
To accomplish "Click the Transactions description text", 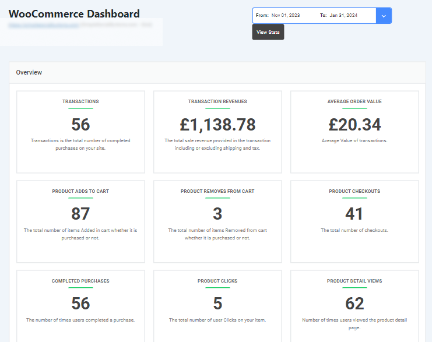I will (80, 144).
